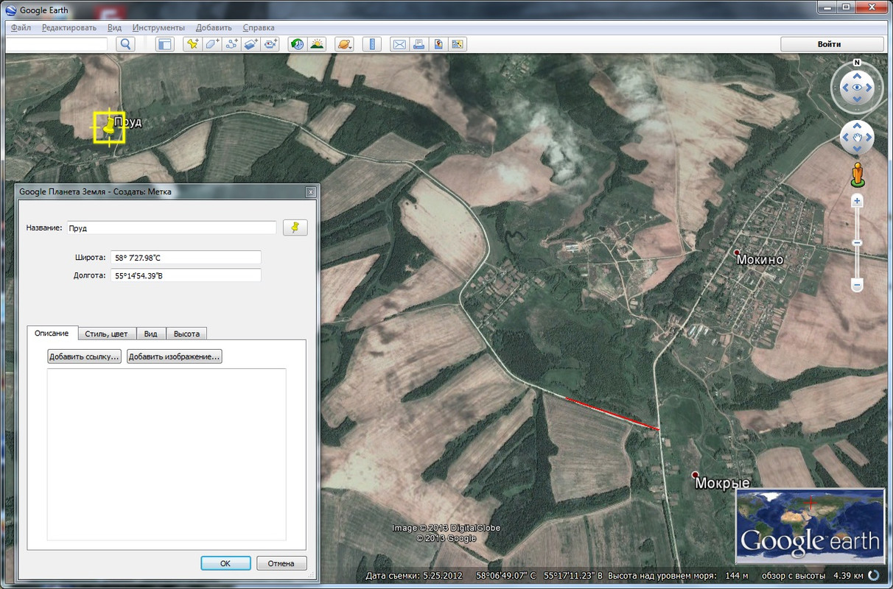Click the email envelope icon
Screen dimensions: 893x589
[399, 44]
